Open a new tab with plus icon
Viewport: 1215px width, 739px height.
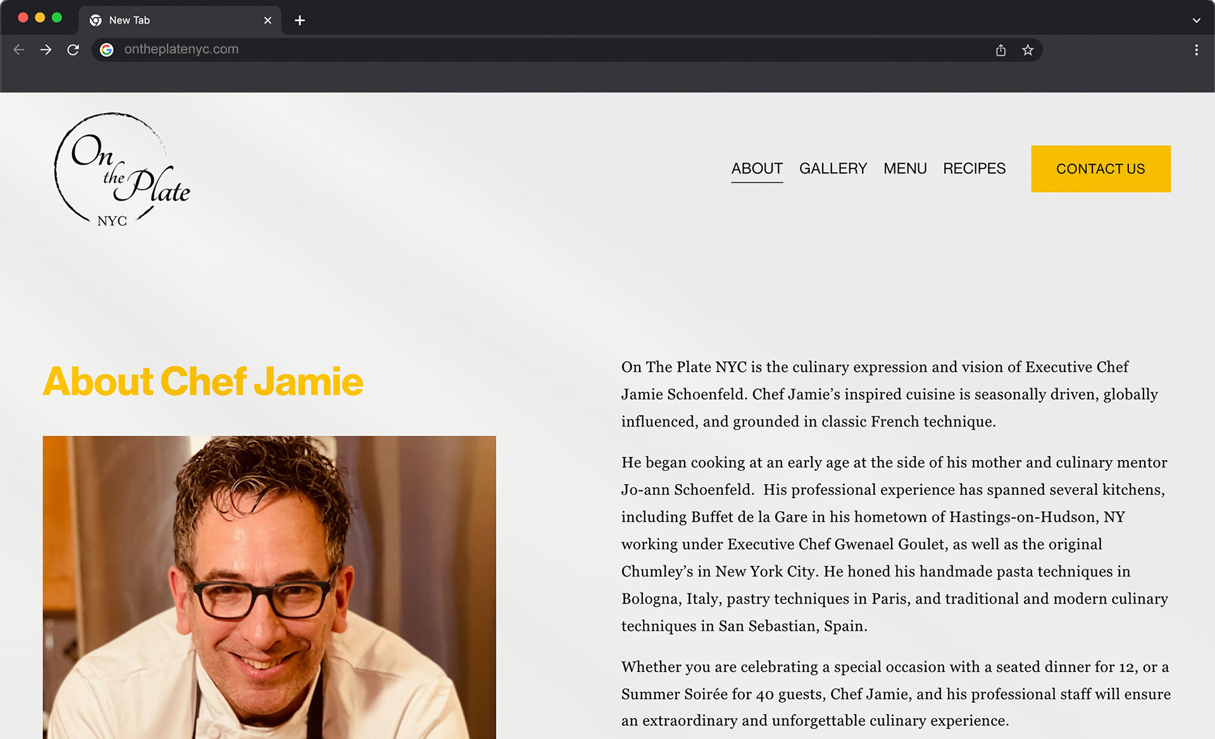coord(300,20)
